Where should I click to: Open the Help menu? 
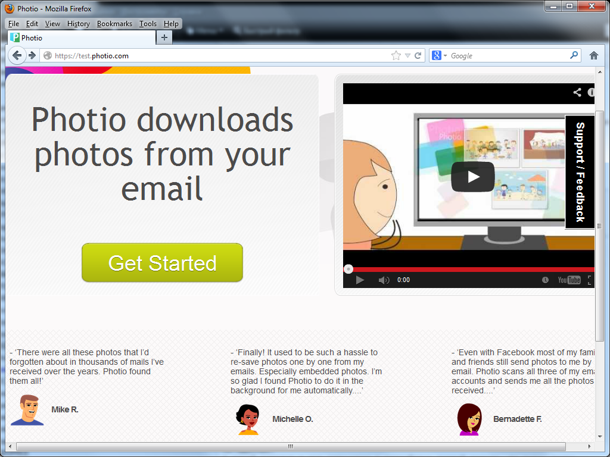[171, 24]
